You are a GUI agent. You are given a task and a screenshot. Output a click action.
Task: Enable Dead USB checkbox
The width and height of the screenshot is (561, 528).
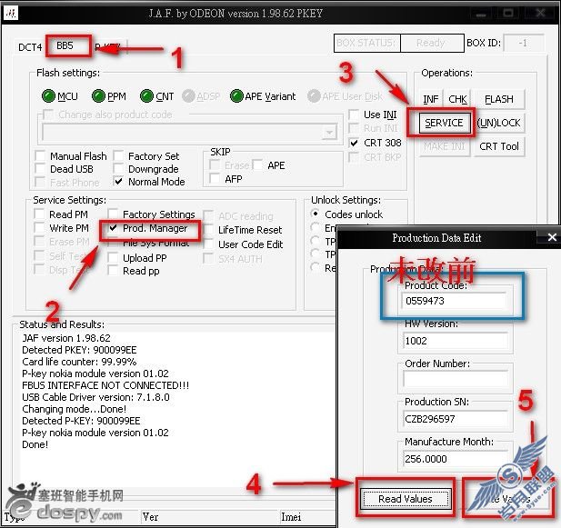click(40, 169)
